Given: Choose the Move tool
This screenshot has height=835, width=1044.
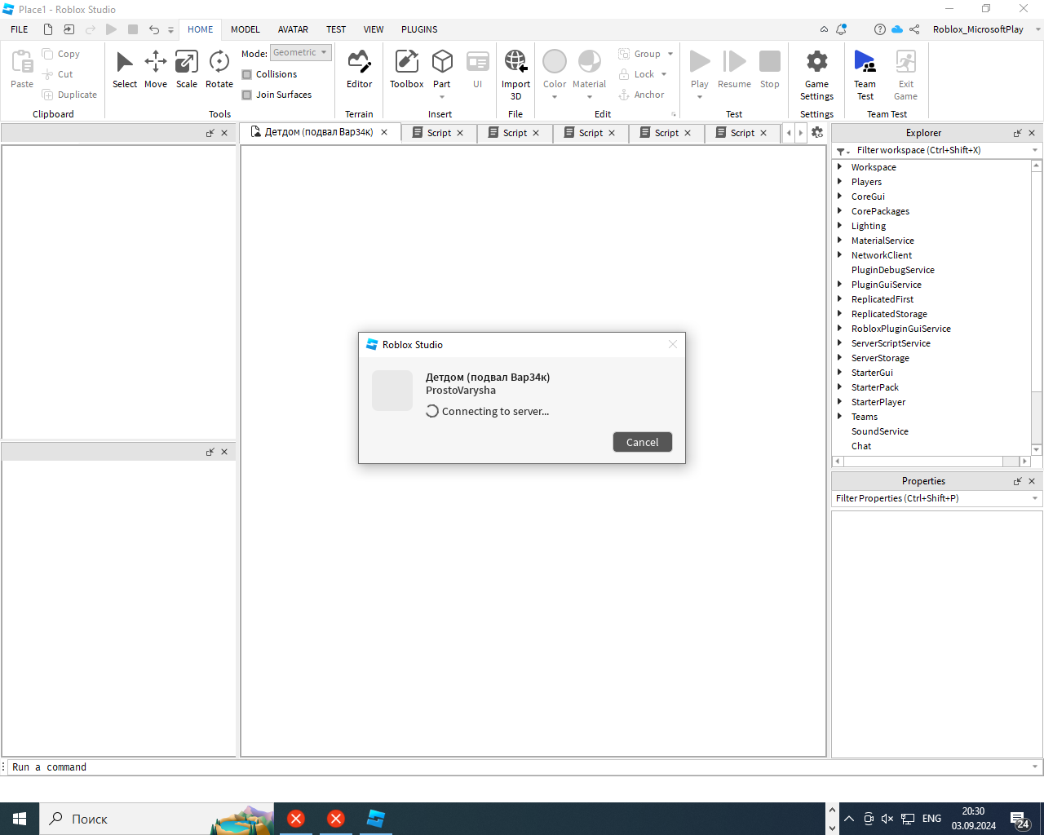Looking at the screenshot, I should click(156, 69).
